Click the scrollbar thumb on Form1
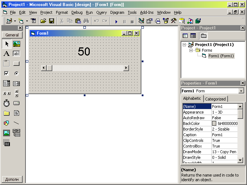247x185 pixels. click(x=49, y=68)
